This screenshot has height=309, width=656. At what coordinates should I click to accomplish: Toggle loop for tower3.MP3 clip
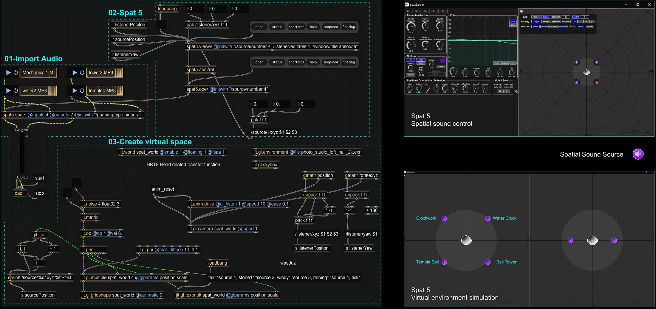(x=82, y=73)
